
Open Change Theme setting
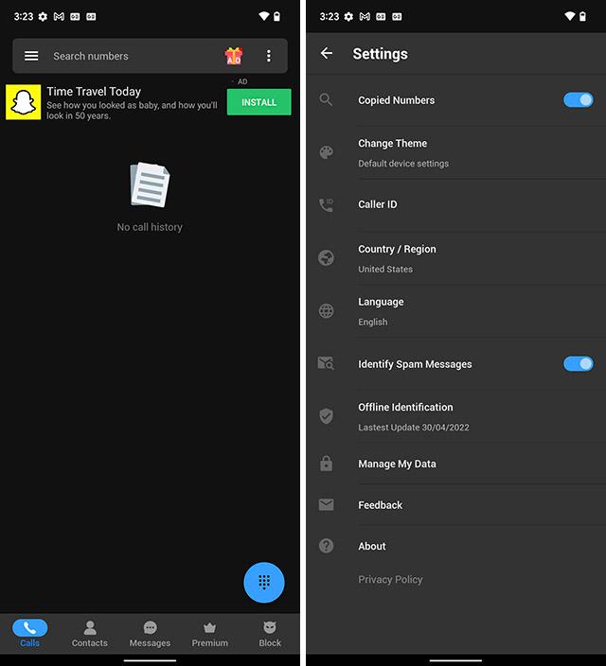click(455, 152)
